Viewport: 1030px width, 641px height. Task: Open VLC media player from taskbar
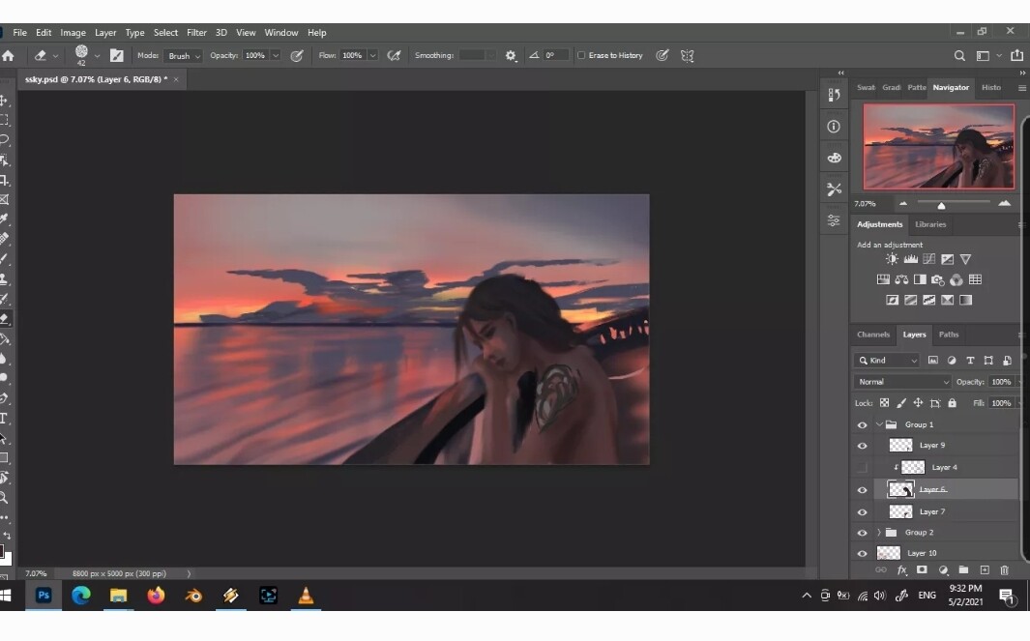click(306, 596)
